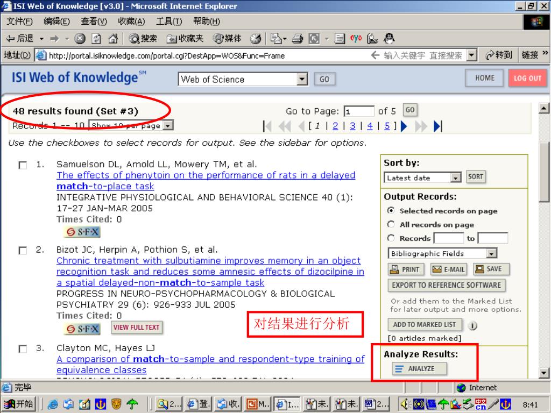
Task: Check the box for record 1 Samuelson
Action: 23,165
